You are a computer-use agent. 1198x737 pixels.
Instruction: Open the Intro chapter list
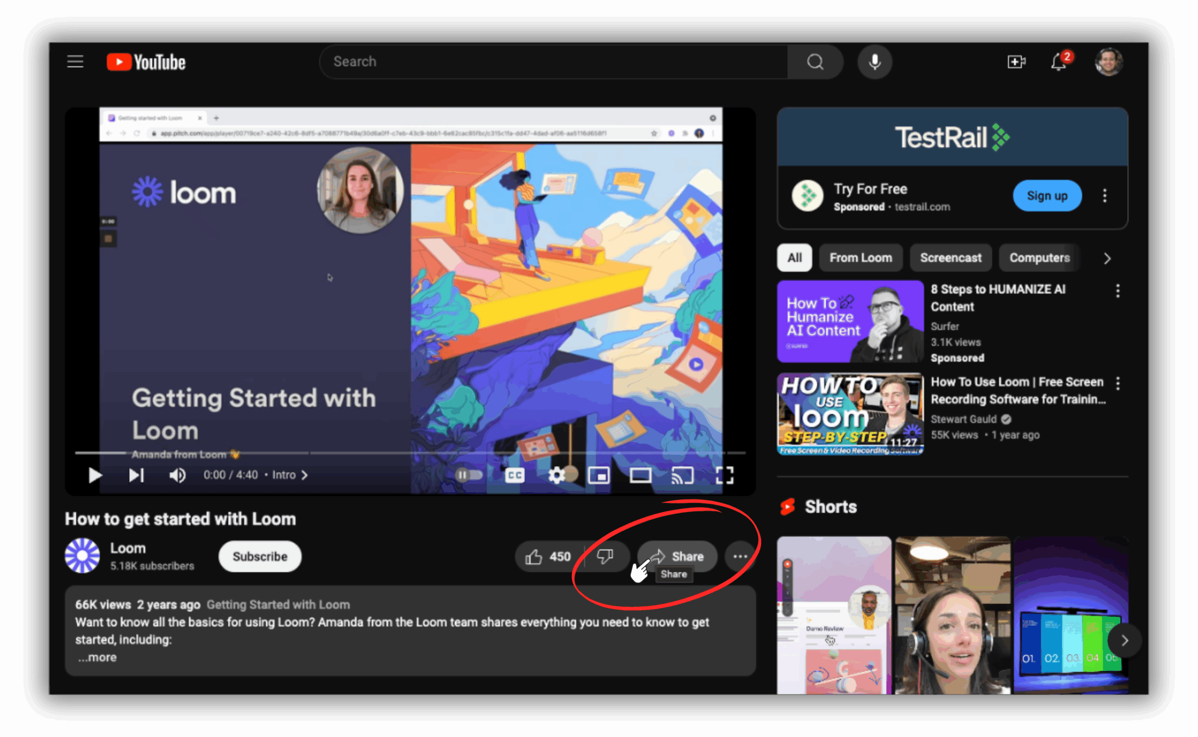coord(285,475)
